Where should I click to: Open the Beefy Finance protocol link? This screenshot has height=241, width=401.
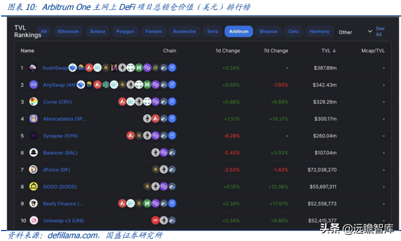pyautogui.click(x=63, y=203)
